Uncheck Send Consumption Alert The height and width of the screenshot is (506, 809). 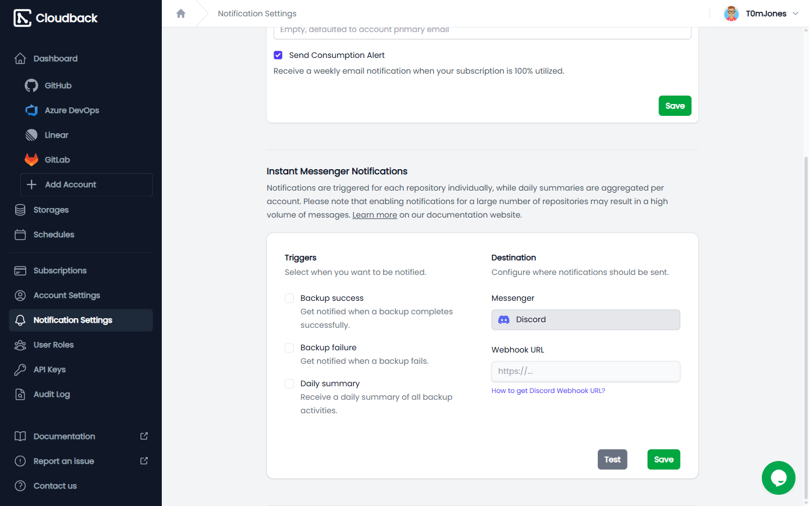(278, 55)
